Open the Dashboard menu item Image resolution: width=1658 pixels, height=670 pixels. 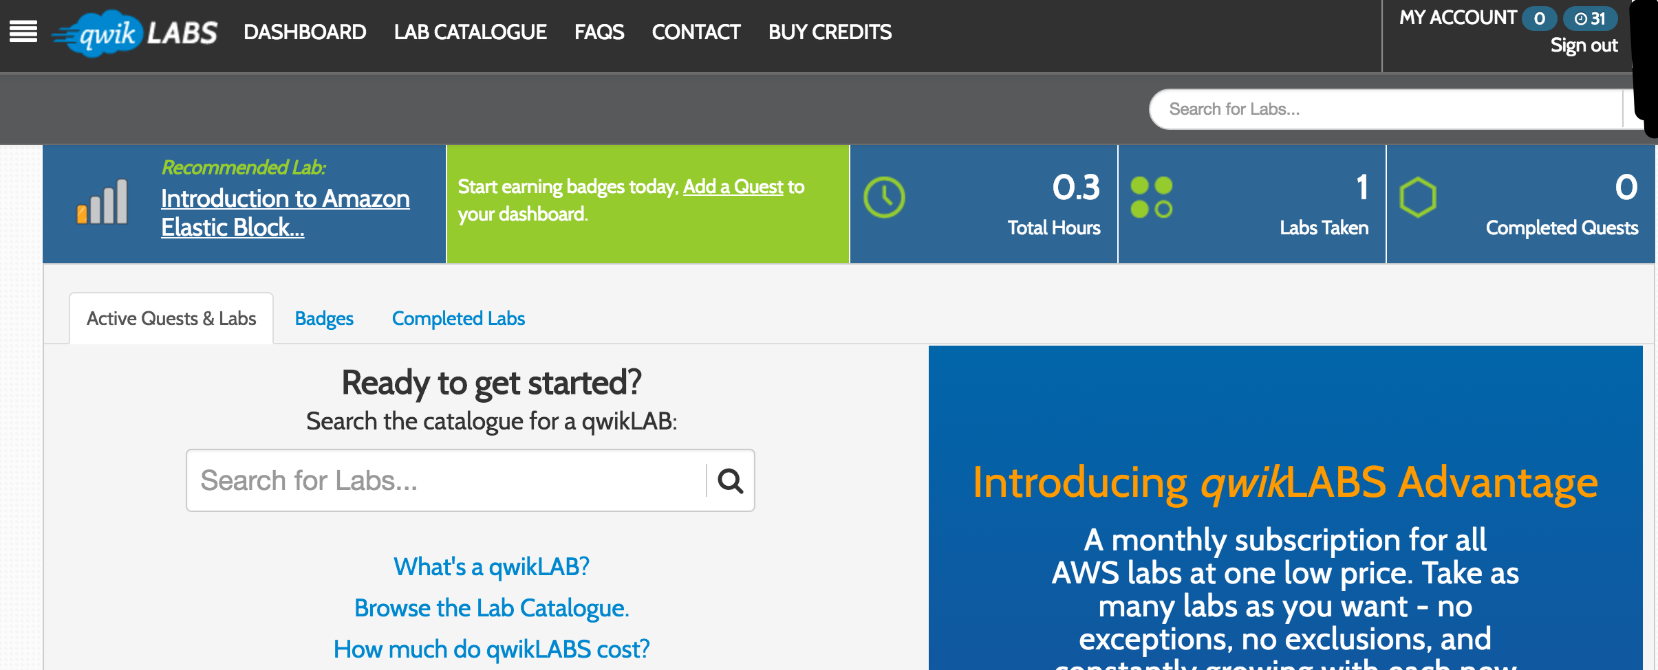pyautogui.click(x=305, y=32)
